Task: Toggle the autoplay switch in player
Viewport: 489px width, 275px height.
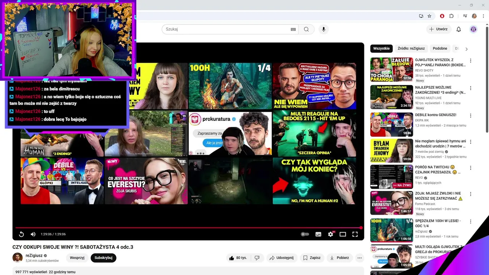Action: (x=305, y=234)
